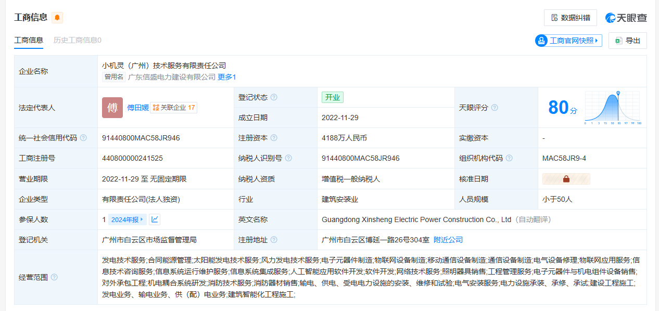The height and width of the screenshot is (311, 659).
Task: Click help icon beside 经营范围
Action: pos(54,277)
